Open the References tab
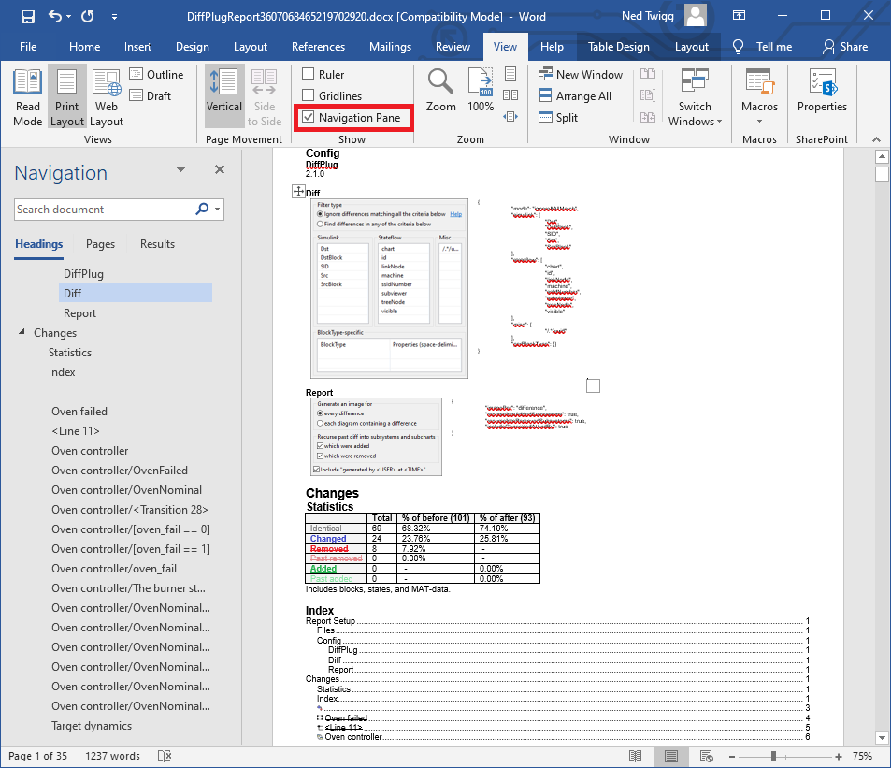891x768 pixels. pyautogui.click(x=318, y=47)
